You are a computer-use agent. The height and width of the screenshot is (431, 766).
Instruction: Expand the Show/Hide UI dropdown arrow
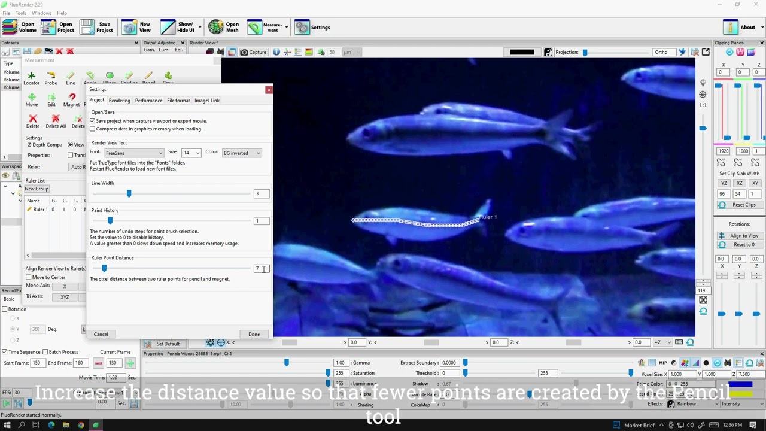point(200,27)
